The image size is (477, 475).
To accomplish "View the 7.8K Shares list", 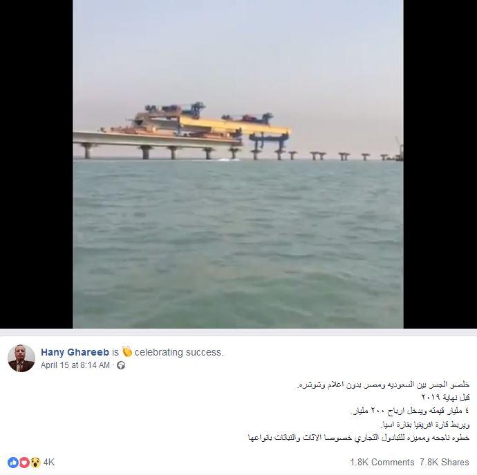I will point(445,463).
